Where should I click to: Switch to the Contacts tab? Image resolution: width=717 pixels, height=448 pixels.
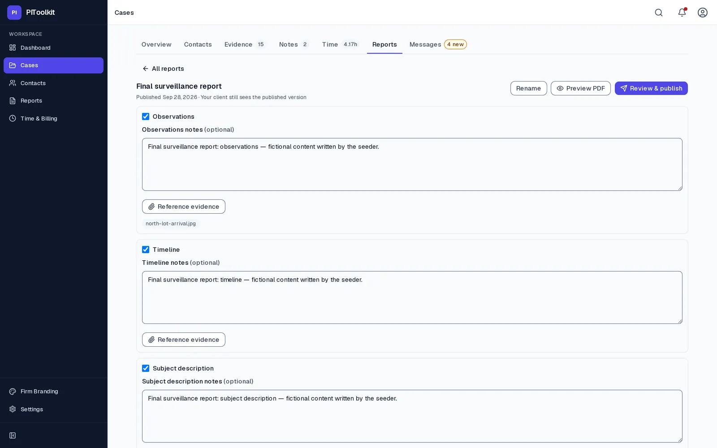[x=198, y=44]
